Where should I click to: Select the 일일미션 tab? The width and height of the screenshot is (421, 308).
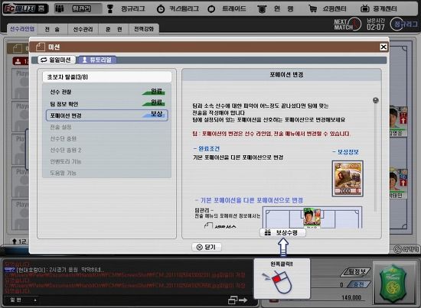pyautogui.click(x=56, y=60)
